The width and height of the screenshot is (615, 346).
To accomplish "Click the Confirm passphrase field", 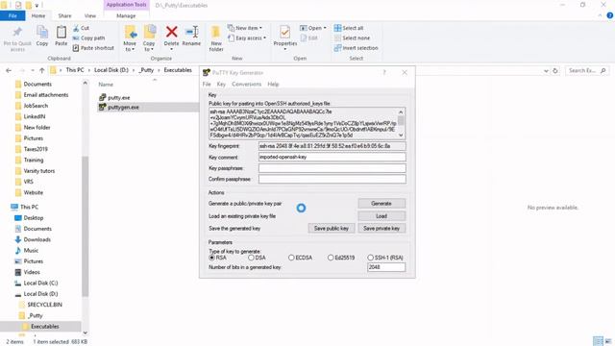I will (x=332, y=179).
